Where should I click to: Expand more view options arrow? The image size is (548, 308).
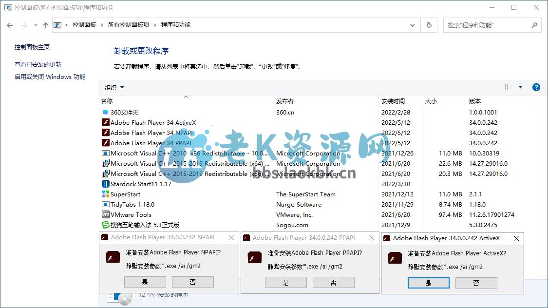tap(520, 87)
